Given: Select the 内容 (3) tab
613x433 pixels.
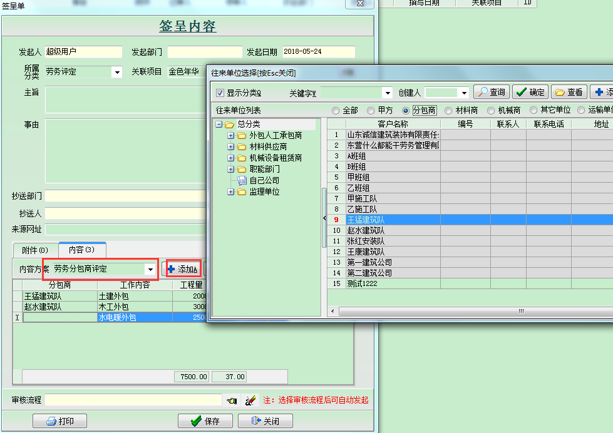Looking at the screenshot, I should point(81,250).
